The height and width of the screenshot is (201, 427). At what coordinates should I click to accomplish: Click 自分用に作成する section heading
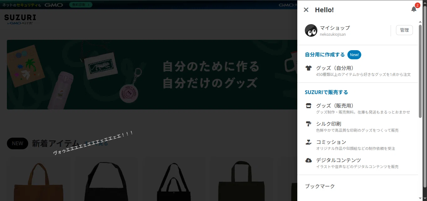click(x=325, y=55)
